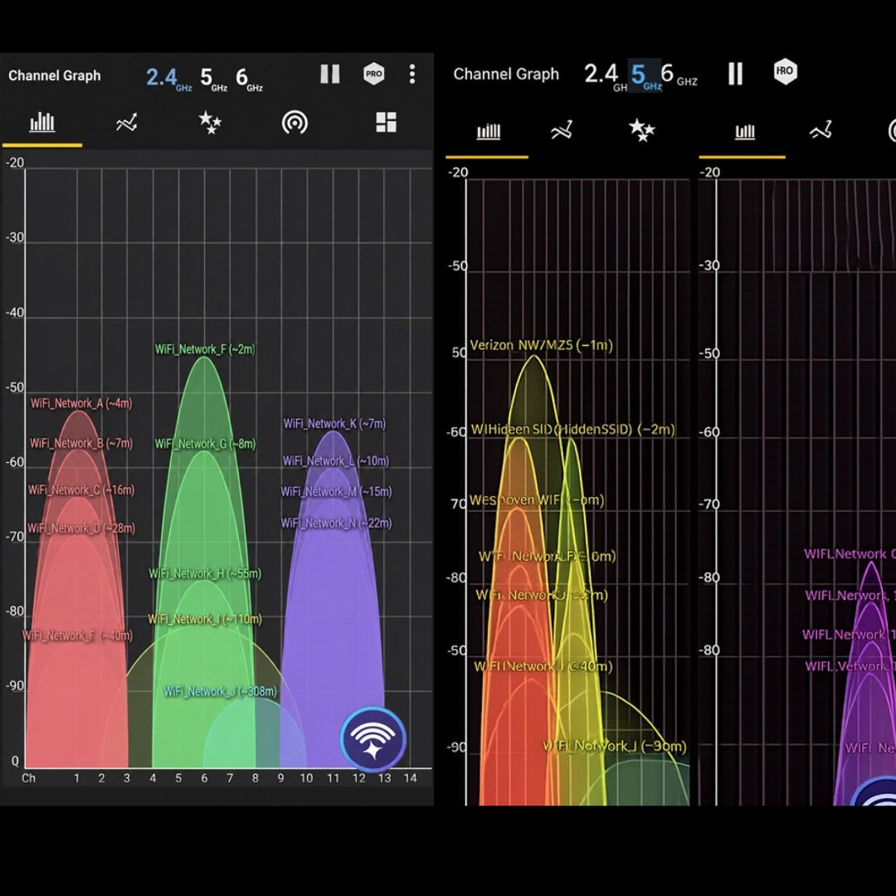Select the WiFi_Network_C (~16m) label

(x=81, y=490)
